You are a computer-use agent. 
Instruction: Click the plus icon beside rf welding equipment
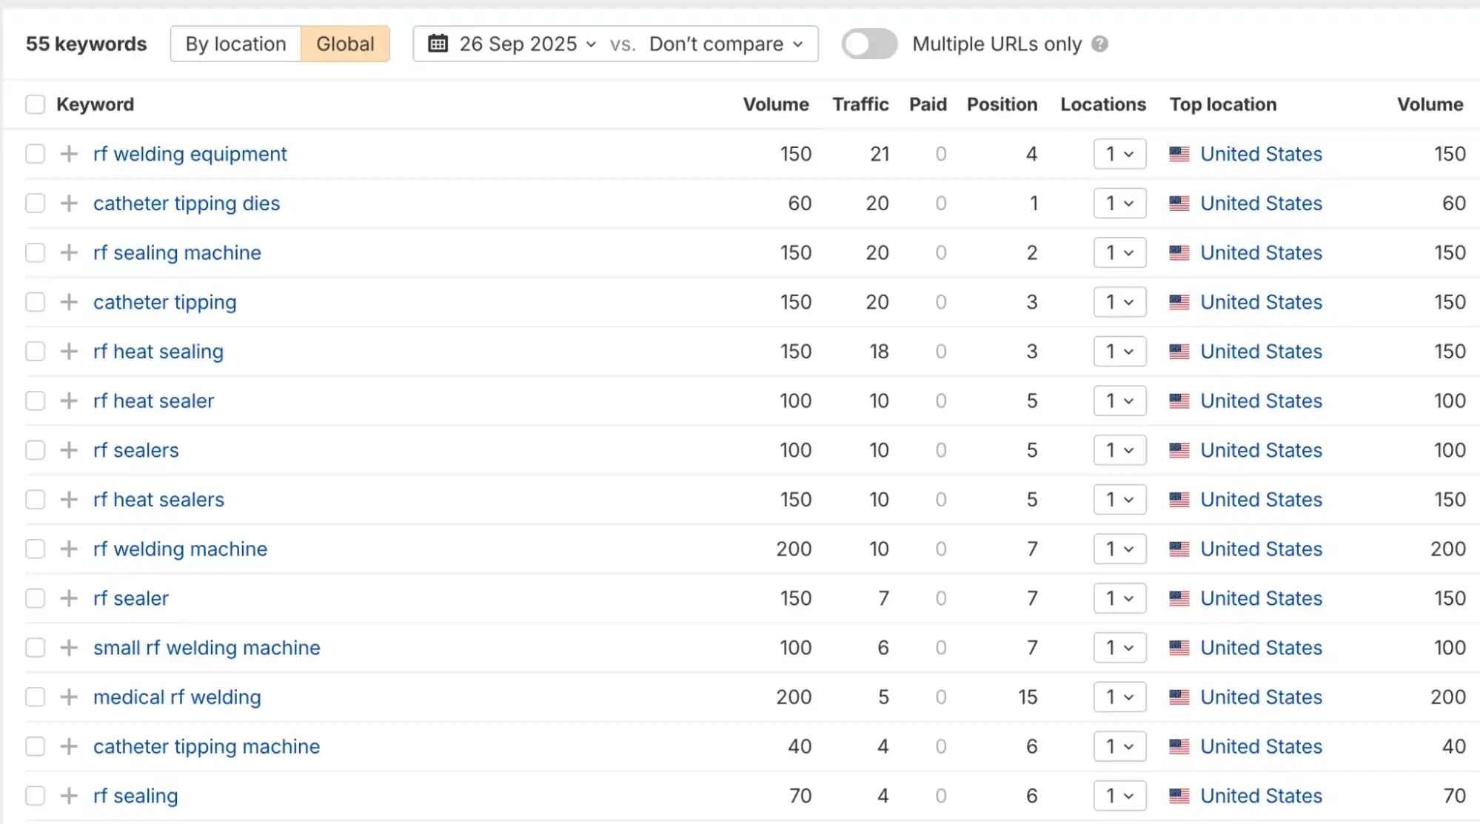(69, 154)
